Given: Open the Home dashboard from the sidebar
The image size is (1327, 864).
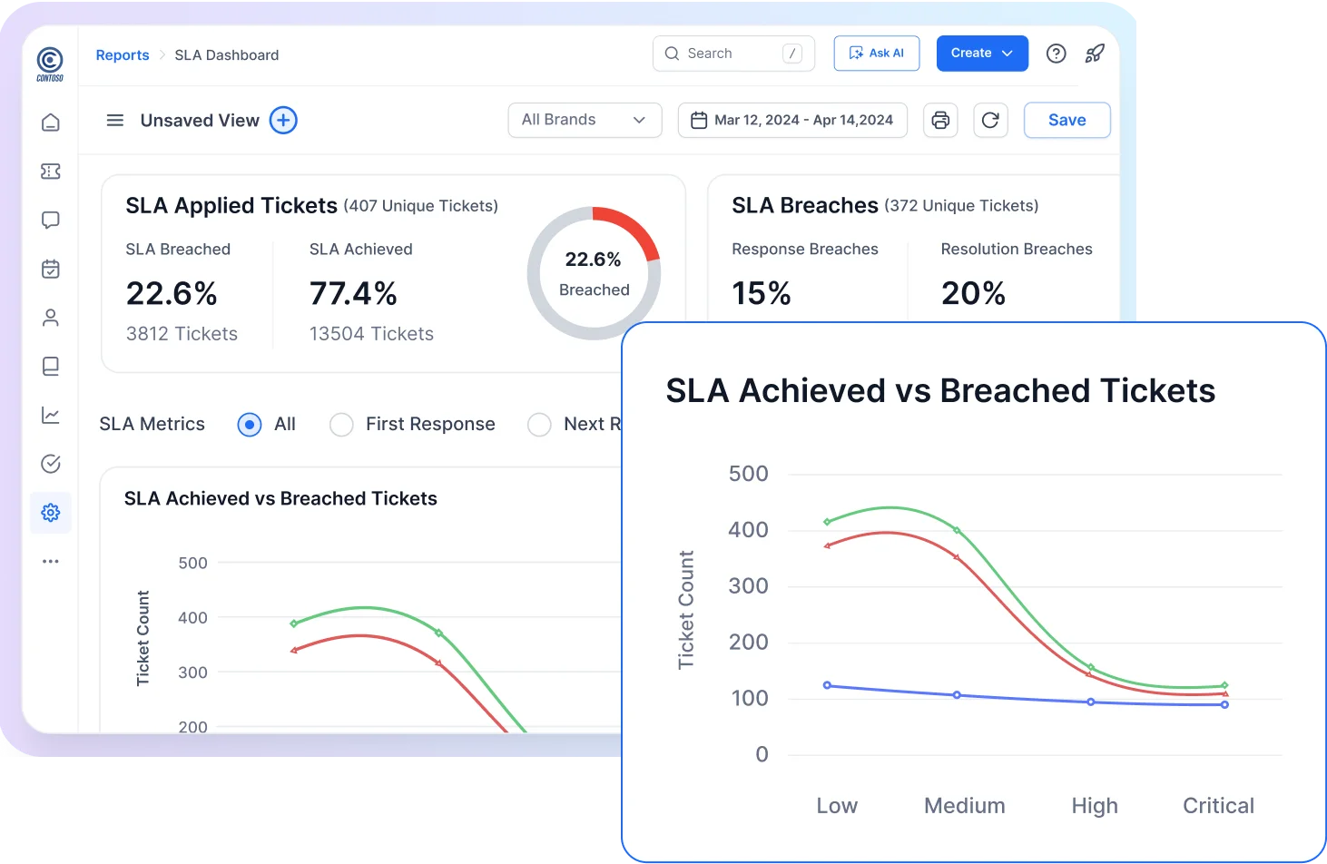Looking at the screenshot, I should tap(50, 122).
